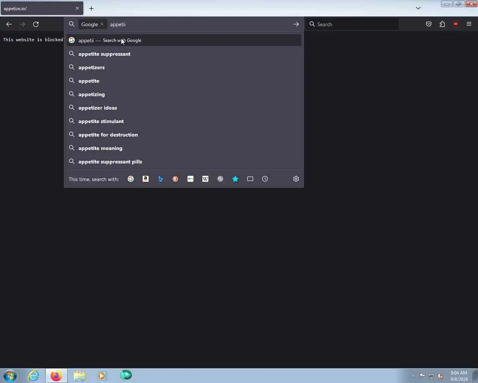478x383 pixels.
Task: Choose suggestion 'appetite for destruction'
Action: point(184,135)
